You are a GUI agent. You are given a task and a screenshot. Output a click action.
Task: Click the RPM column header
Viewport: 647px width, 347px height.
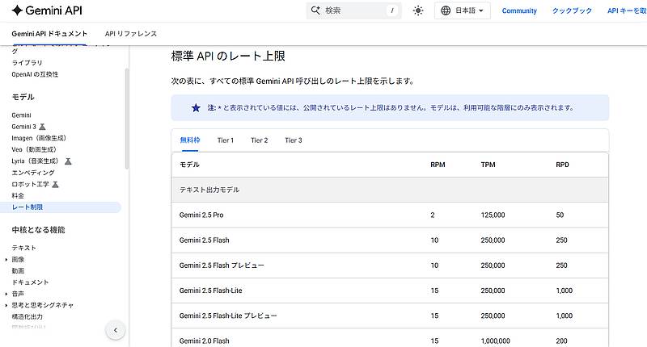438,165
